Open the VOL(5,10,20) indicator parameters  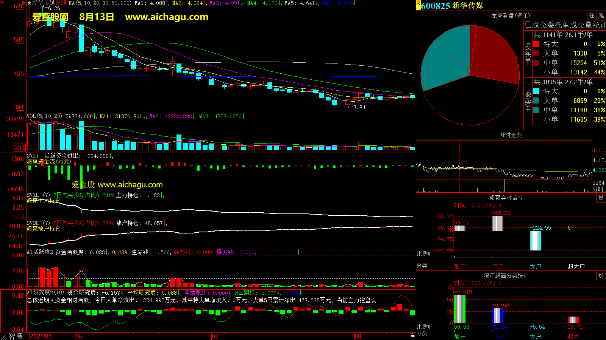(45, 116)
